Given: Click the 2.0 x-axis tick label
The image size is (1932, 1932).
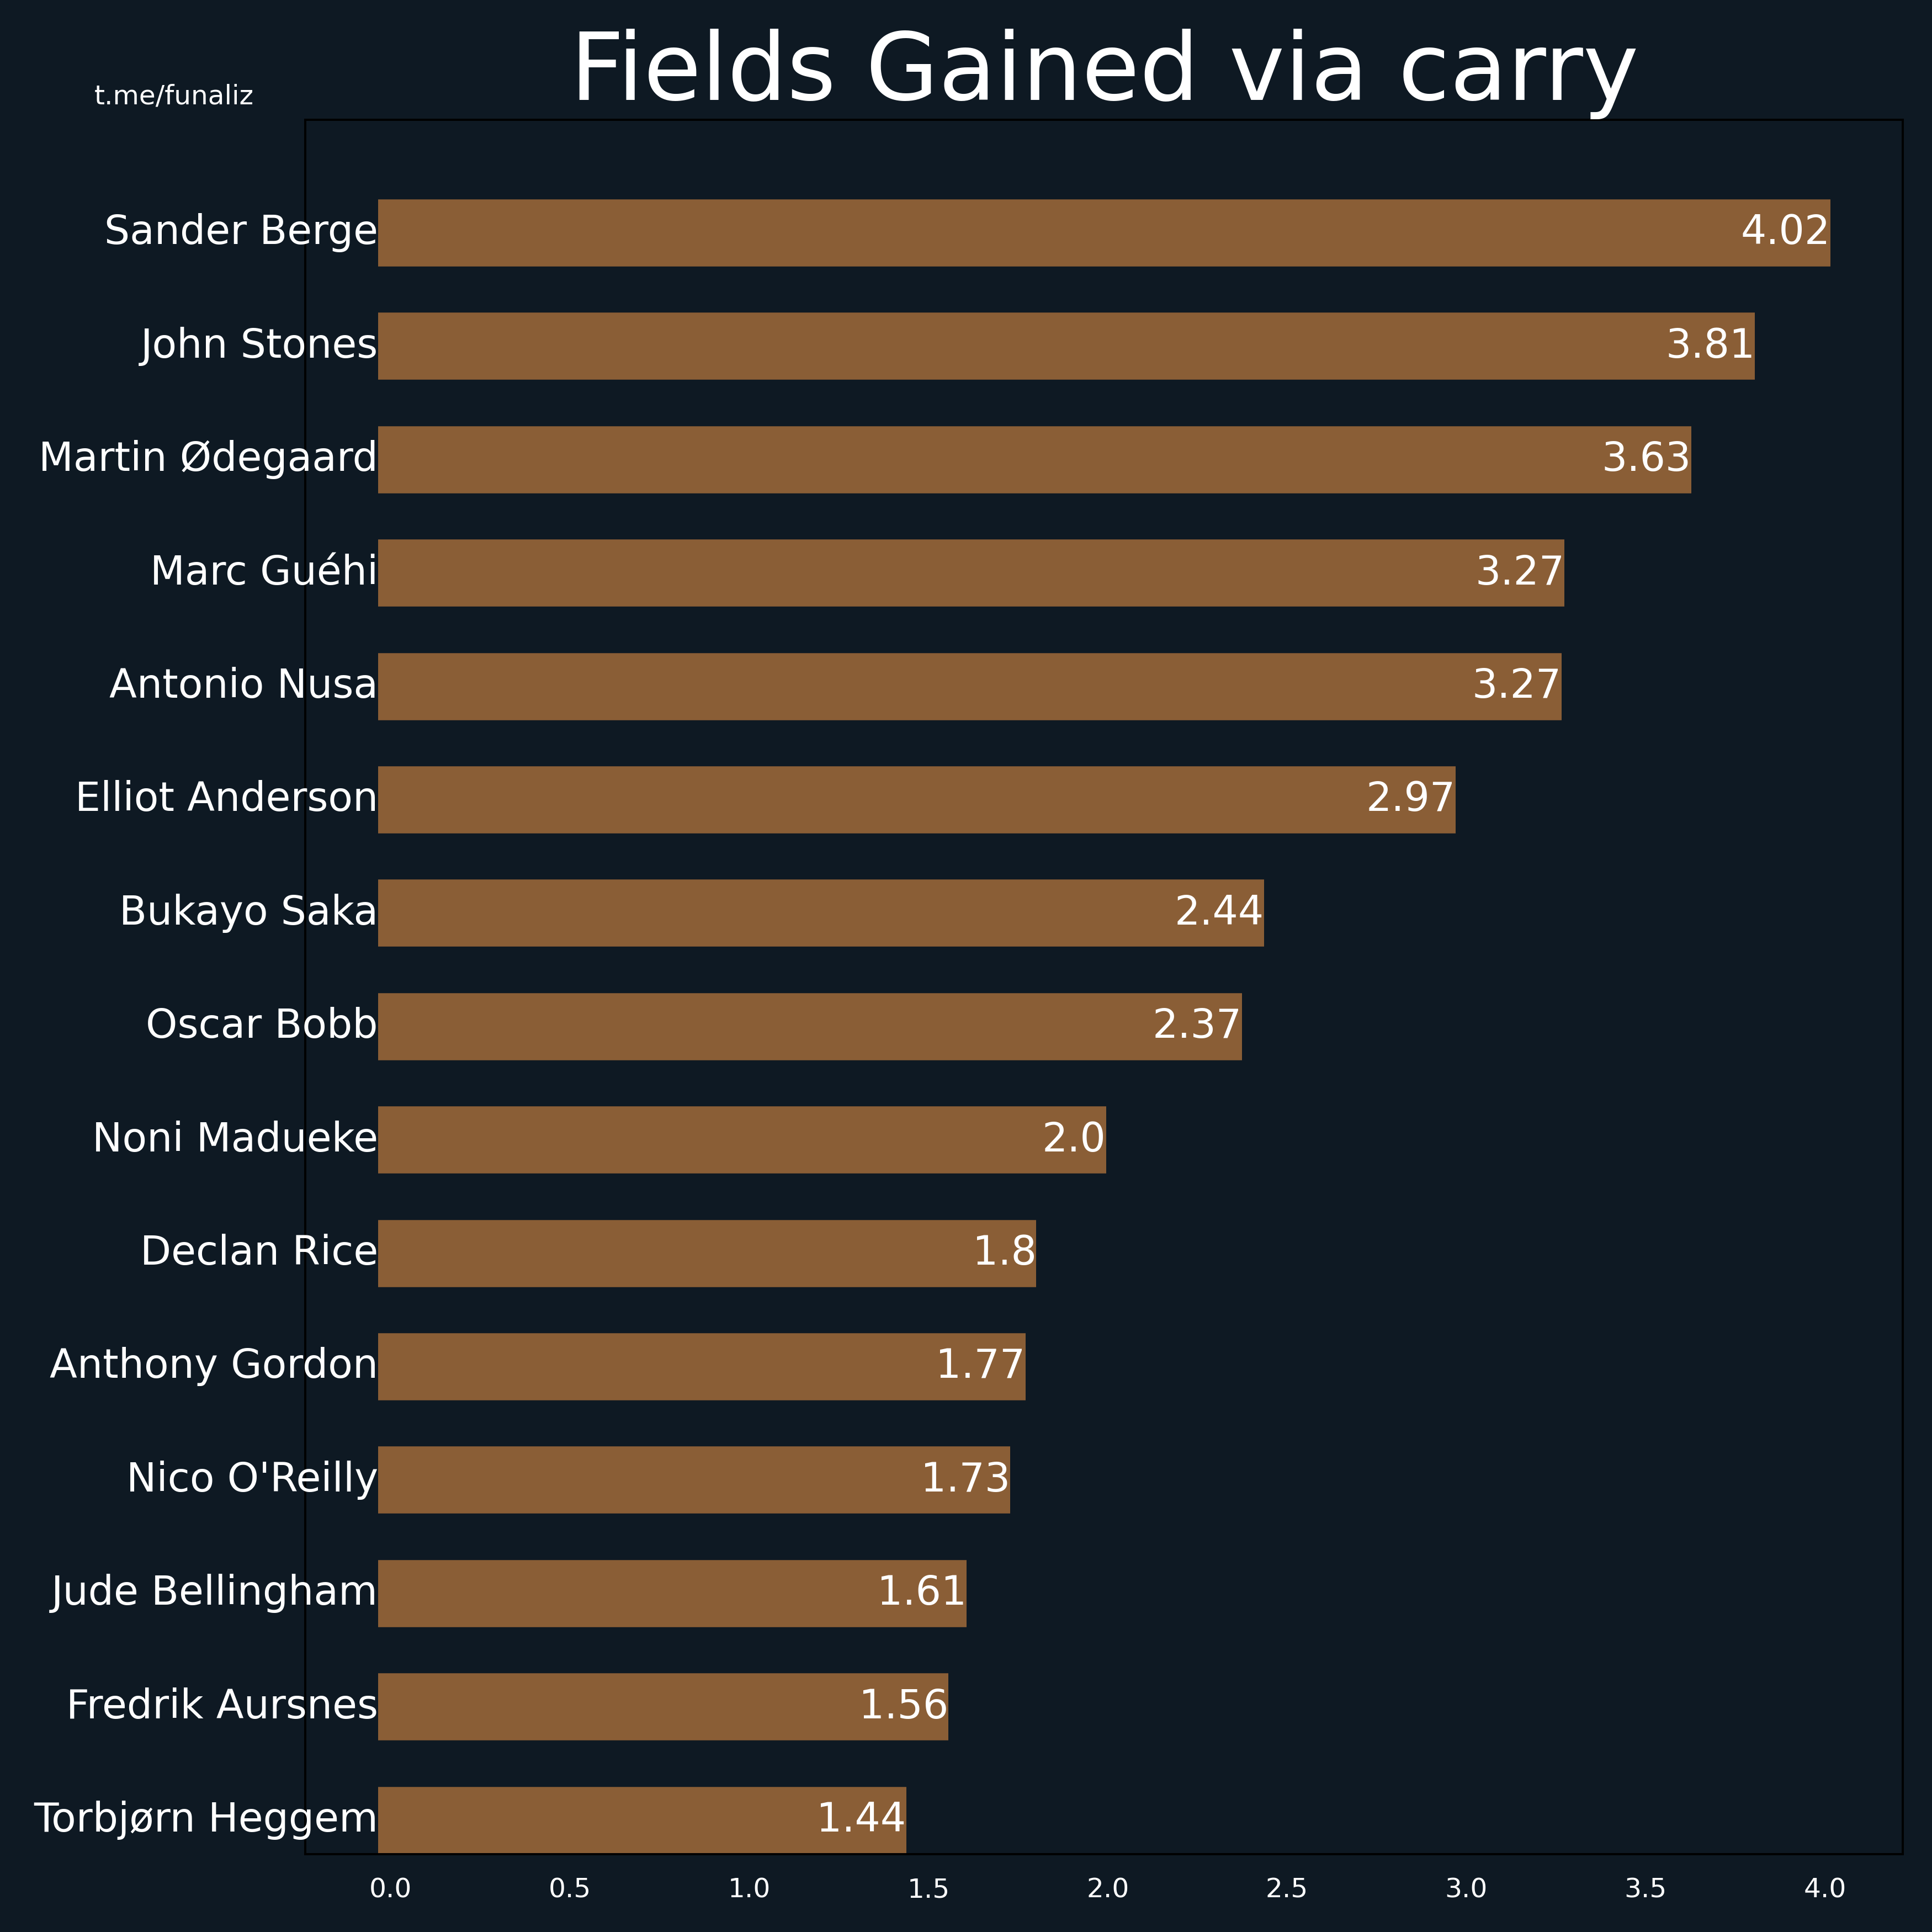Looking at the screenshot, I should (x=1107, y=1888).
